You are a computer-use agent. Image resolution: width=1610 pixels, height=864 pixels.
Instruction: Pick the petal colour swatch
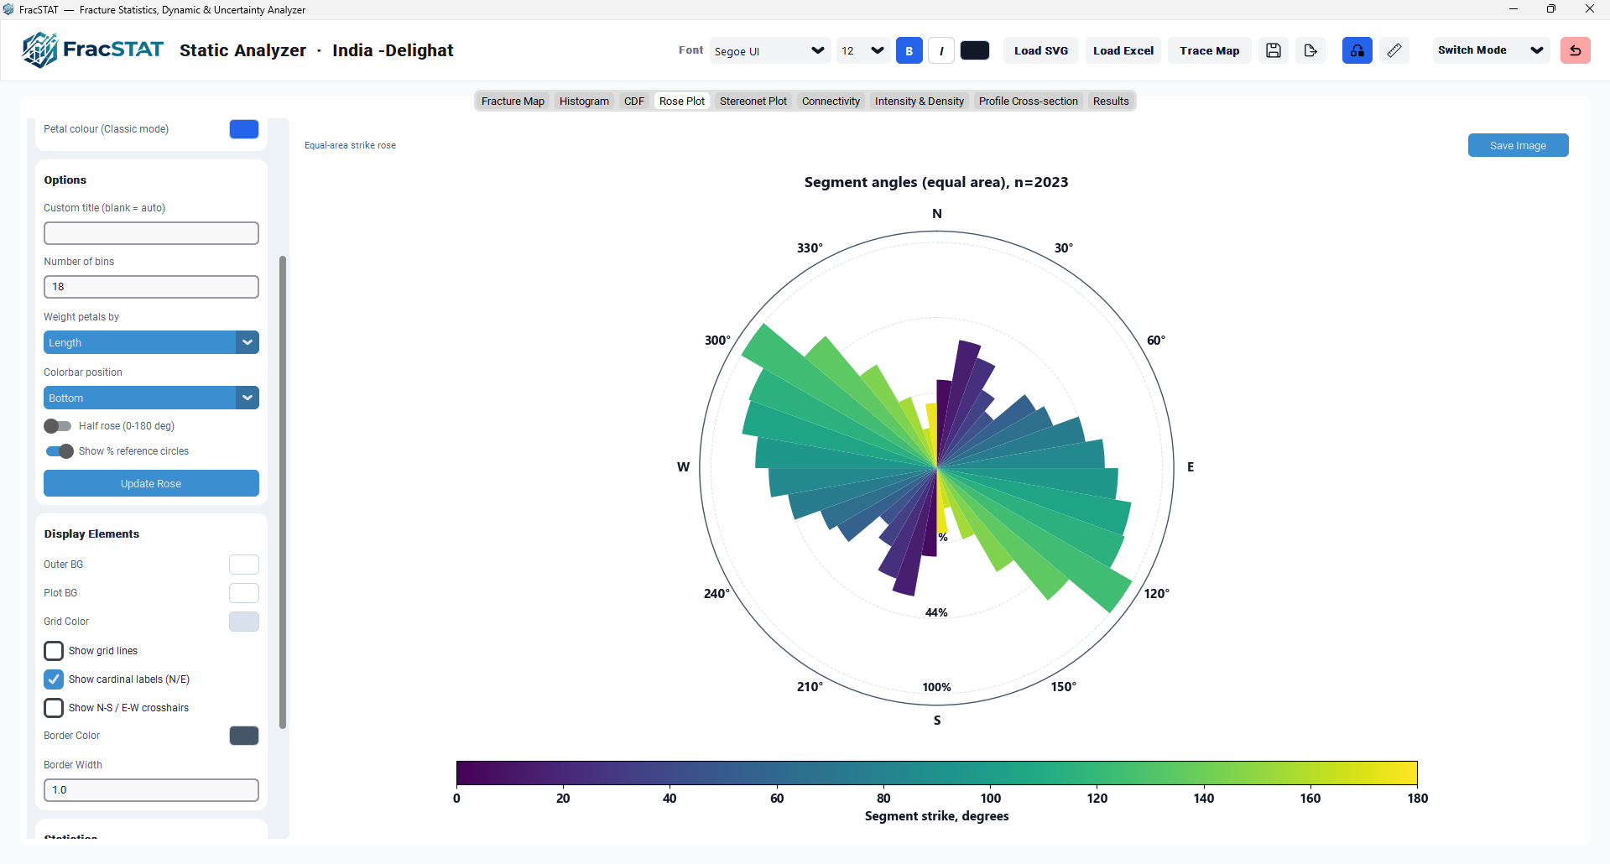pyautogui.click(x=244, y=129)
